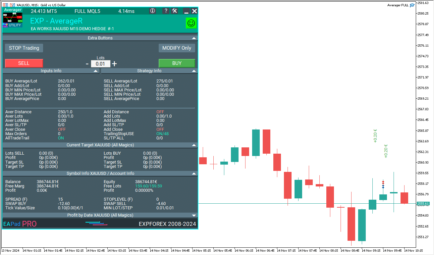Open panel settings with the tools icon
This screenshot has width=434, height=255.
tap(175, 11)
